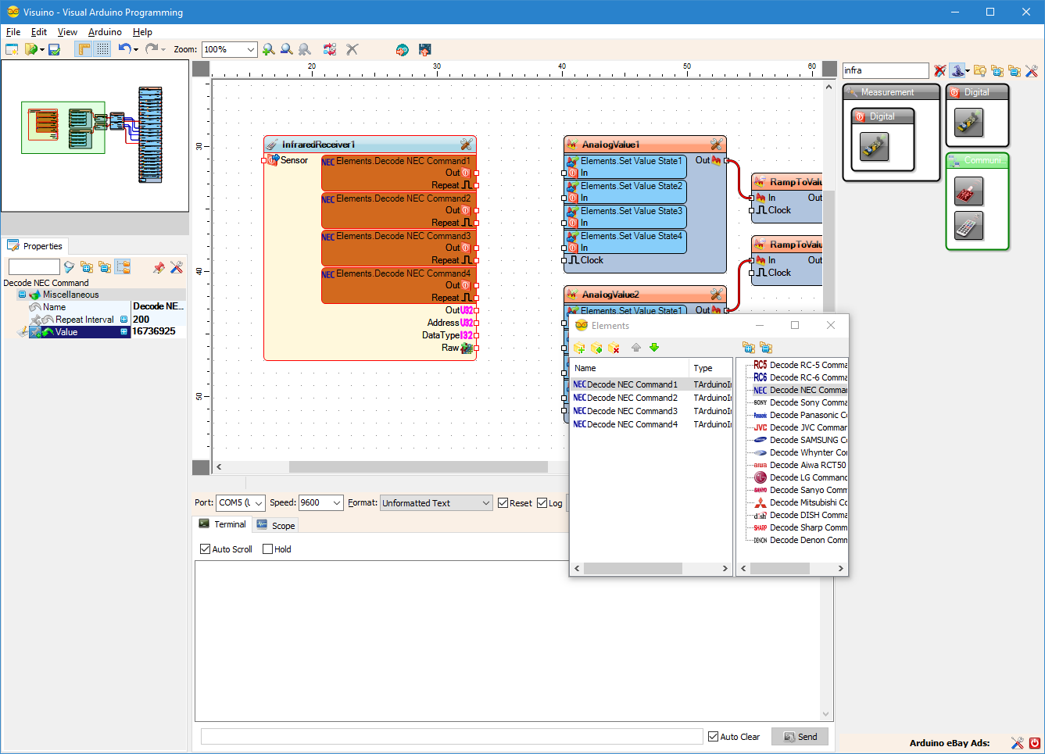Viewport: 1045px width, 754px height.
Task: Disable Auto Clear next to Send
Action: point(712,736)
